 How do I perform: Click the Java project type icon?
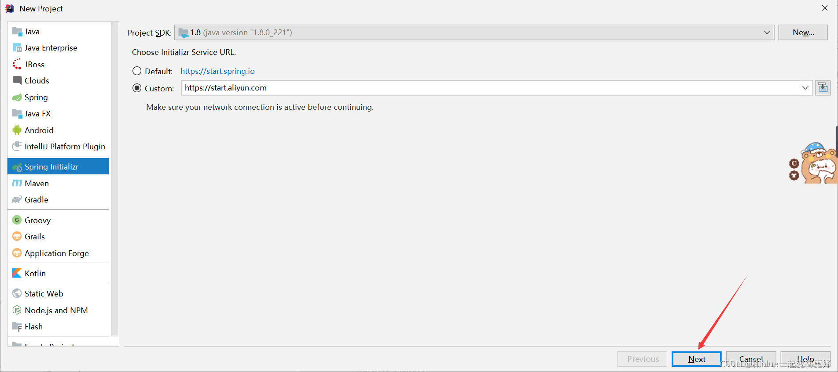[x=17, y=31]
